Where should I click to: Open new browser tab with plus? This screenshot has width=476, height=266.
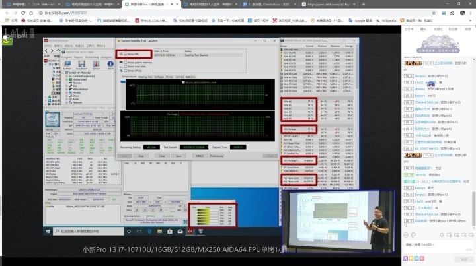point(364,4)
